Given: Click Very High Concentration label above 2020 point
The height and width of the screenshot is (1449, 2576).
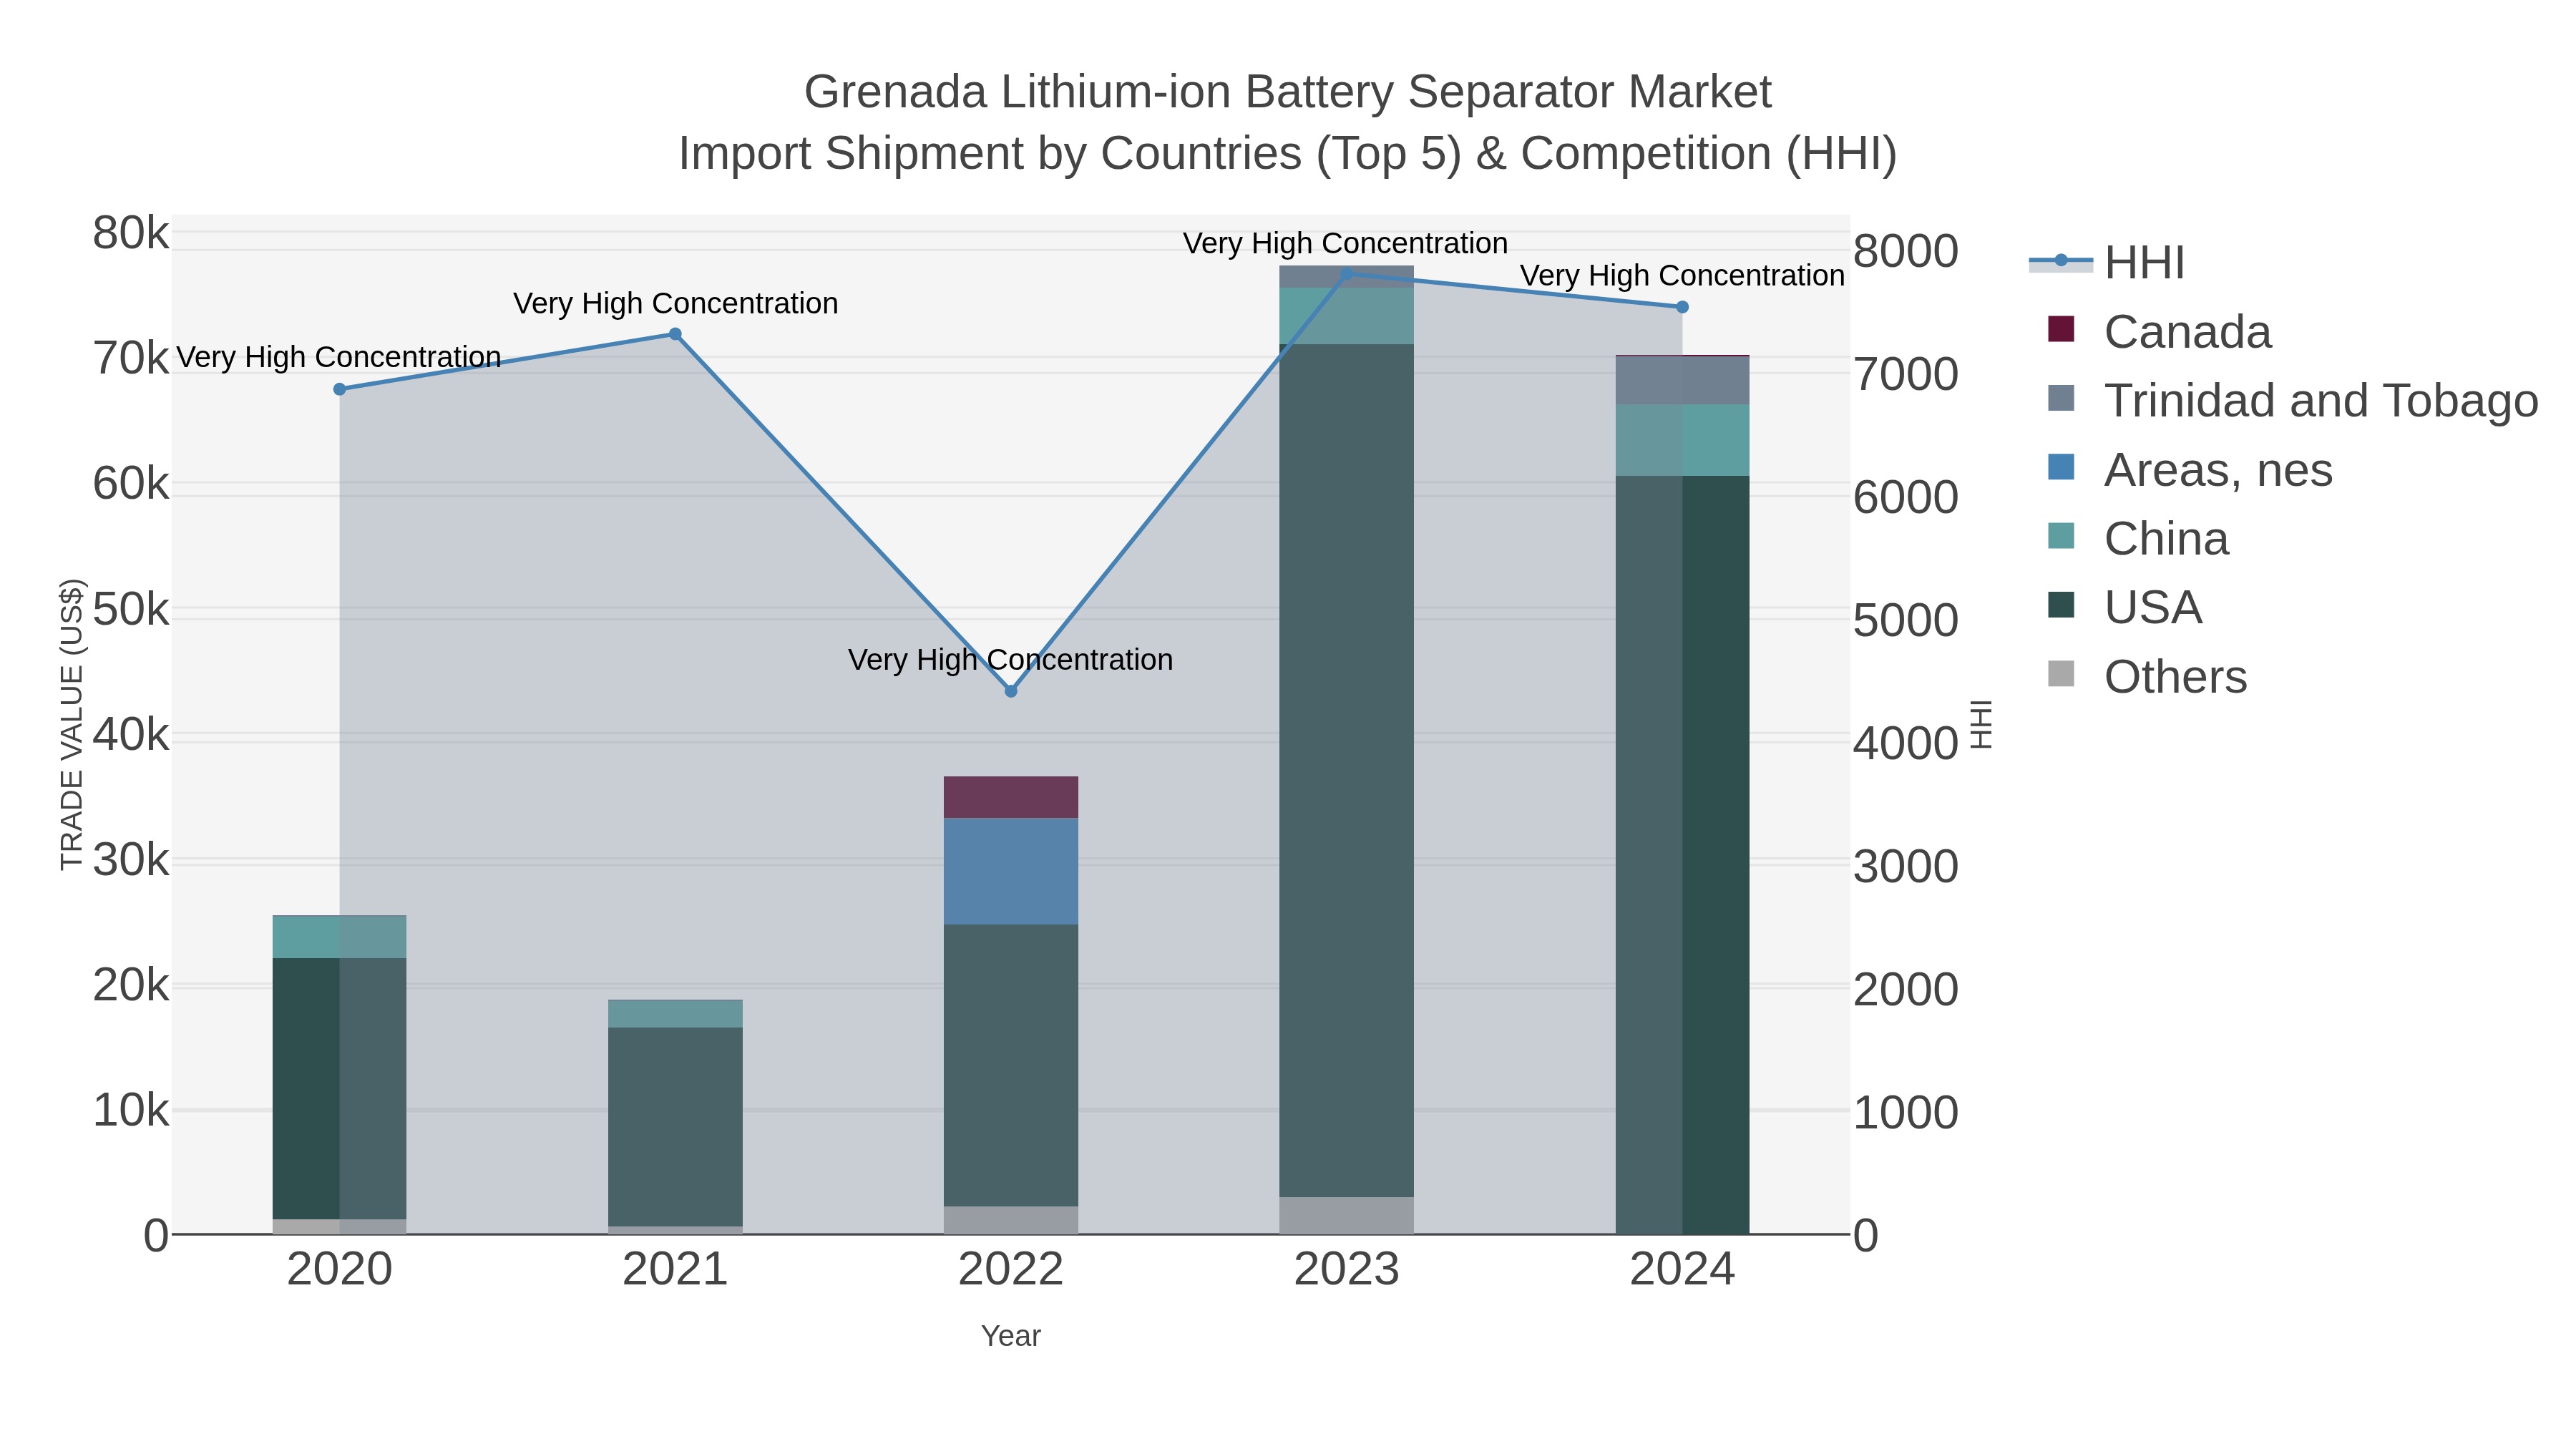Looking at the screenshot, I should [x=339, y=357].
